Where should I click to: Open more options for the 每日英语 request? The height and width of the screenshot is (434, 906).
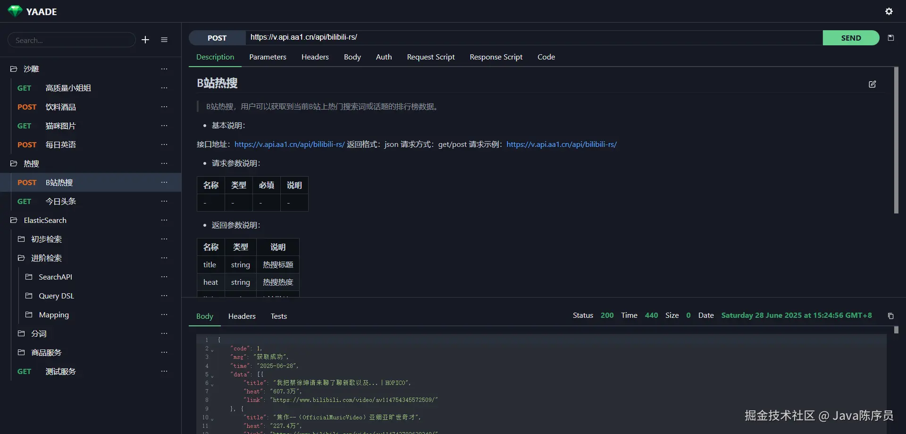(164, 145)
